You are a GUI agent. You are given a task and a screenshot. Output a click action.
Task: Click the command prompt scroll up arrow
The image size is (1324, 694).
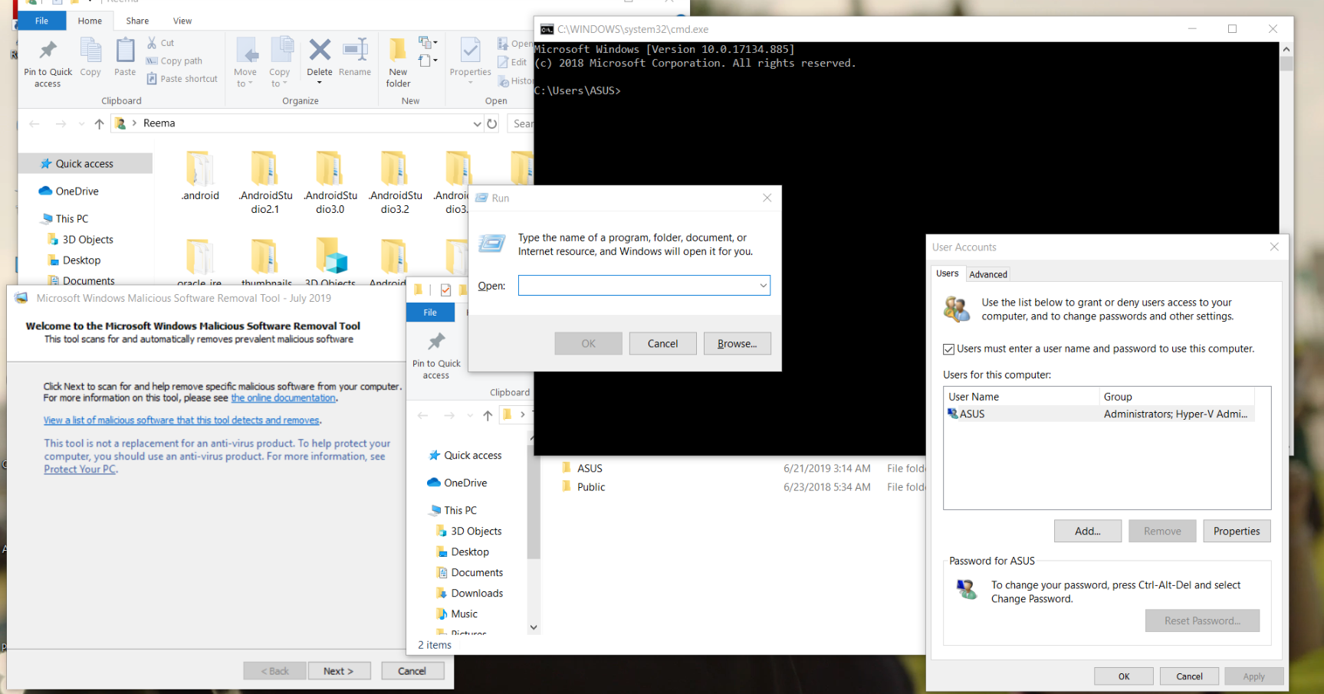click(x=1286, y=49)
